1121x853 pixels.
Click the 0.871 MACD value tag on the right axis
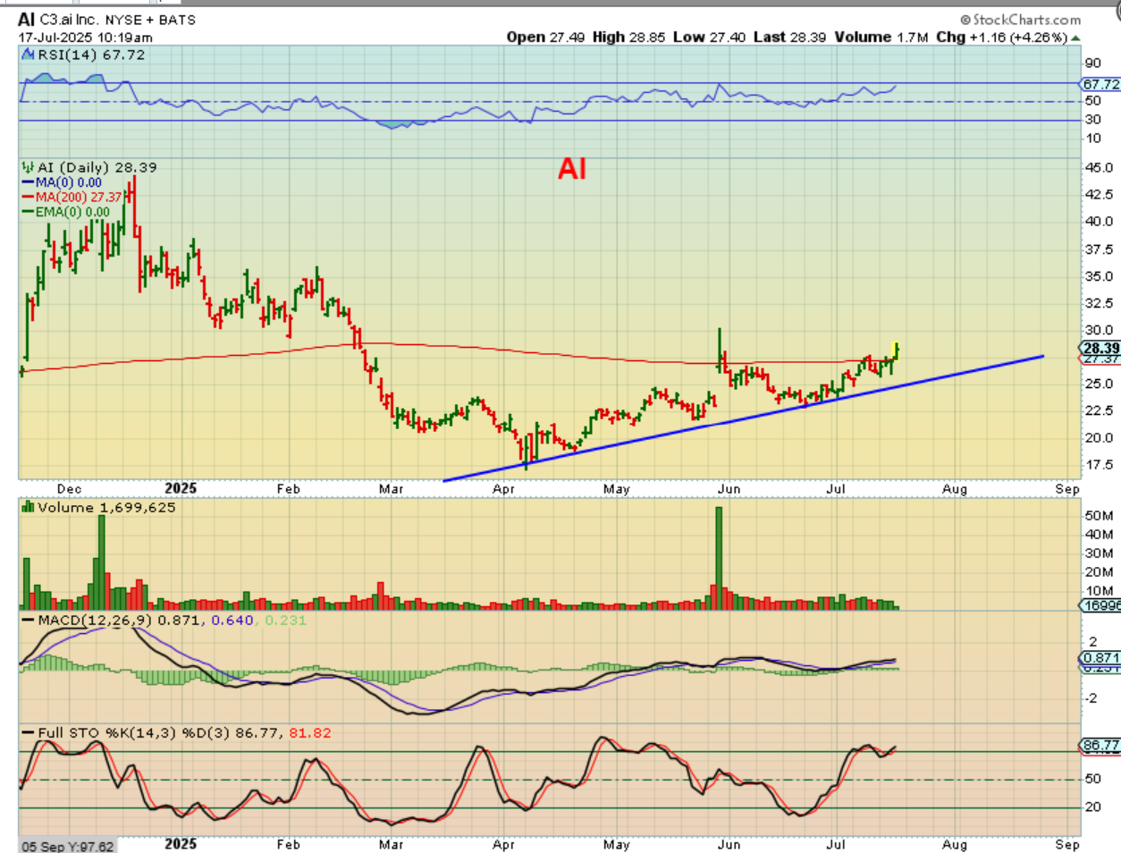coord(1100,657)
